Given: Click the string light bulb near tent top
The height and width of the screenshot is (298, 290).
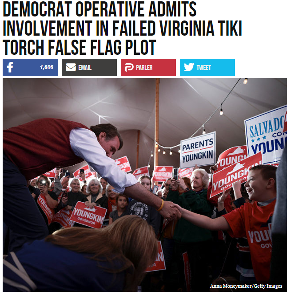Looking at the screenshot, I should click(x=245, y=81).
